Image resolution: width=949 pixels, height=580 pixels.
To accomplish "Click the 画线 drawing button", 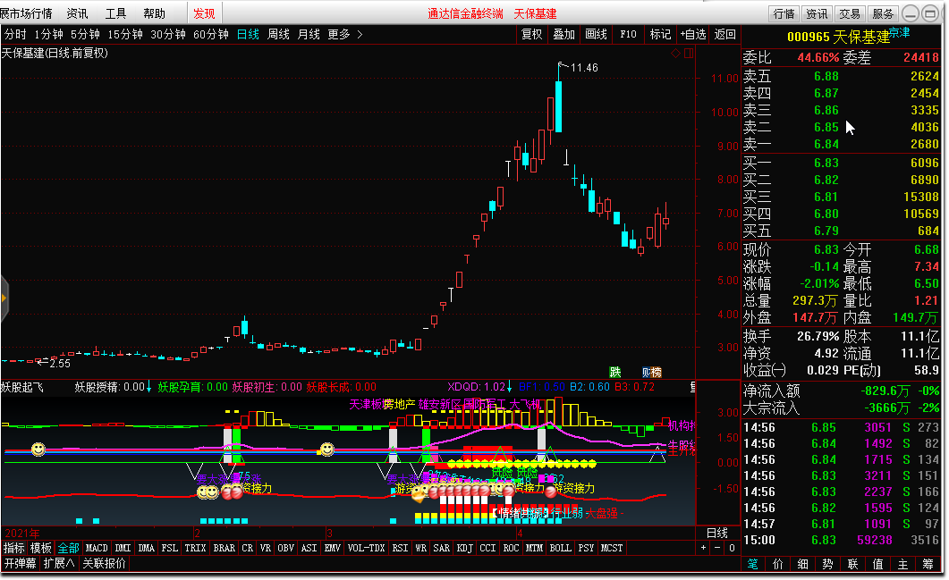I will click(x=597, y=35).
